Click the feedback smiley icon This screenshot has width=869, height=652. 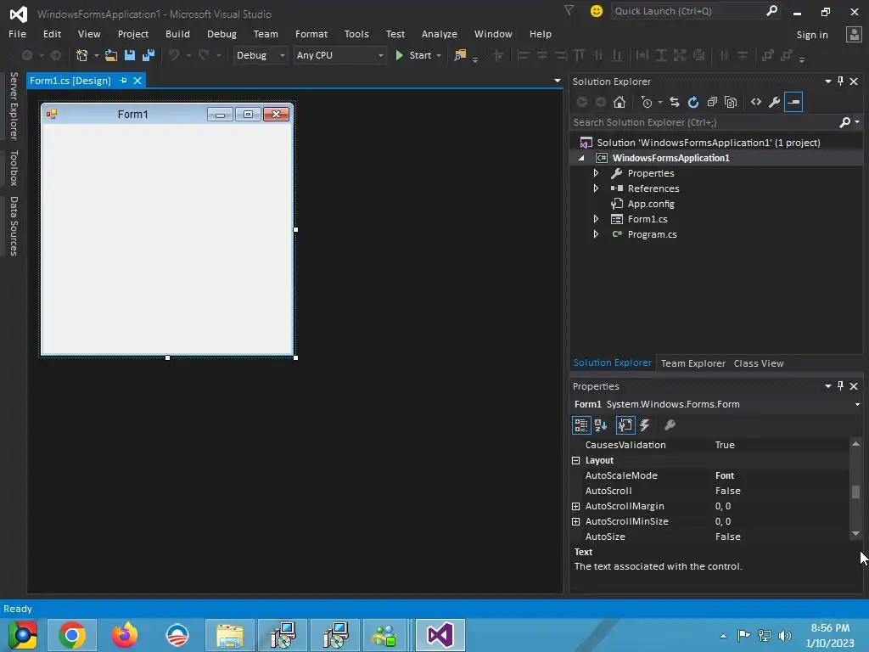coord(597,11)
